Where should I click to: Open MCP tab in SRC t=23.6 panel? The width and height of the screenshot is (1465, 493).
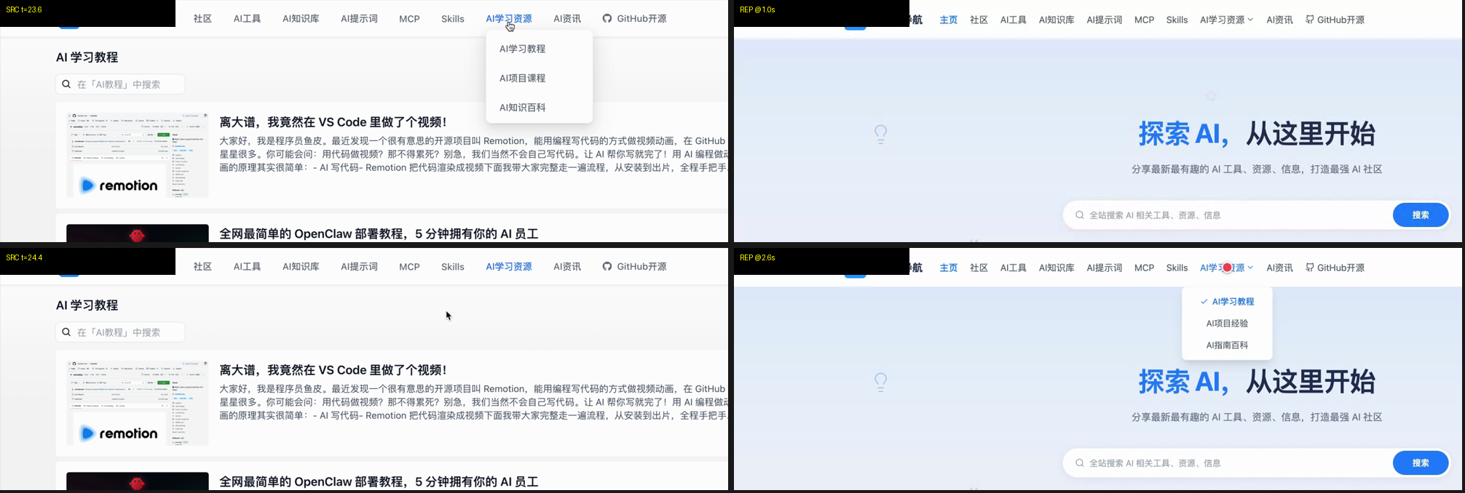click(410, 19)
